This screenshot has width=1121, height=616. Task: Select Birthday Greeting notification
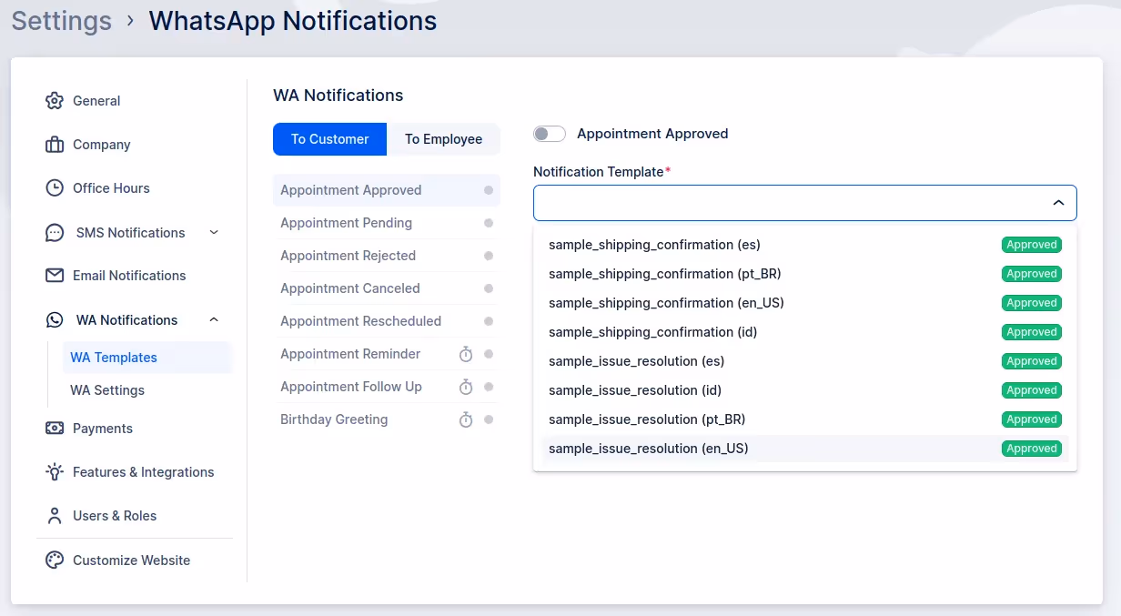pyautogui.click(x=387, y=419)
